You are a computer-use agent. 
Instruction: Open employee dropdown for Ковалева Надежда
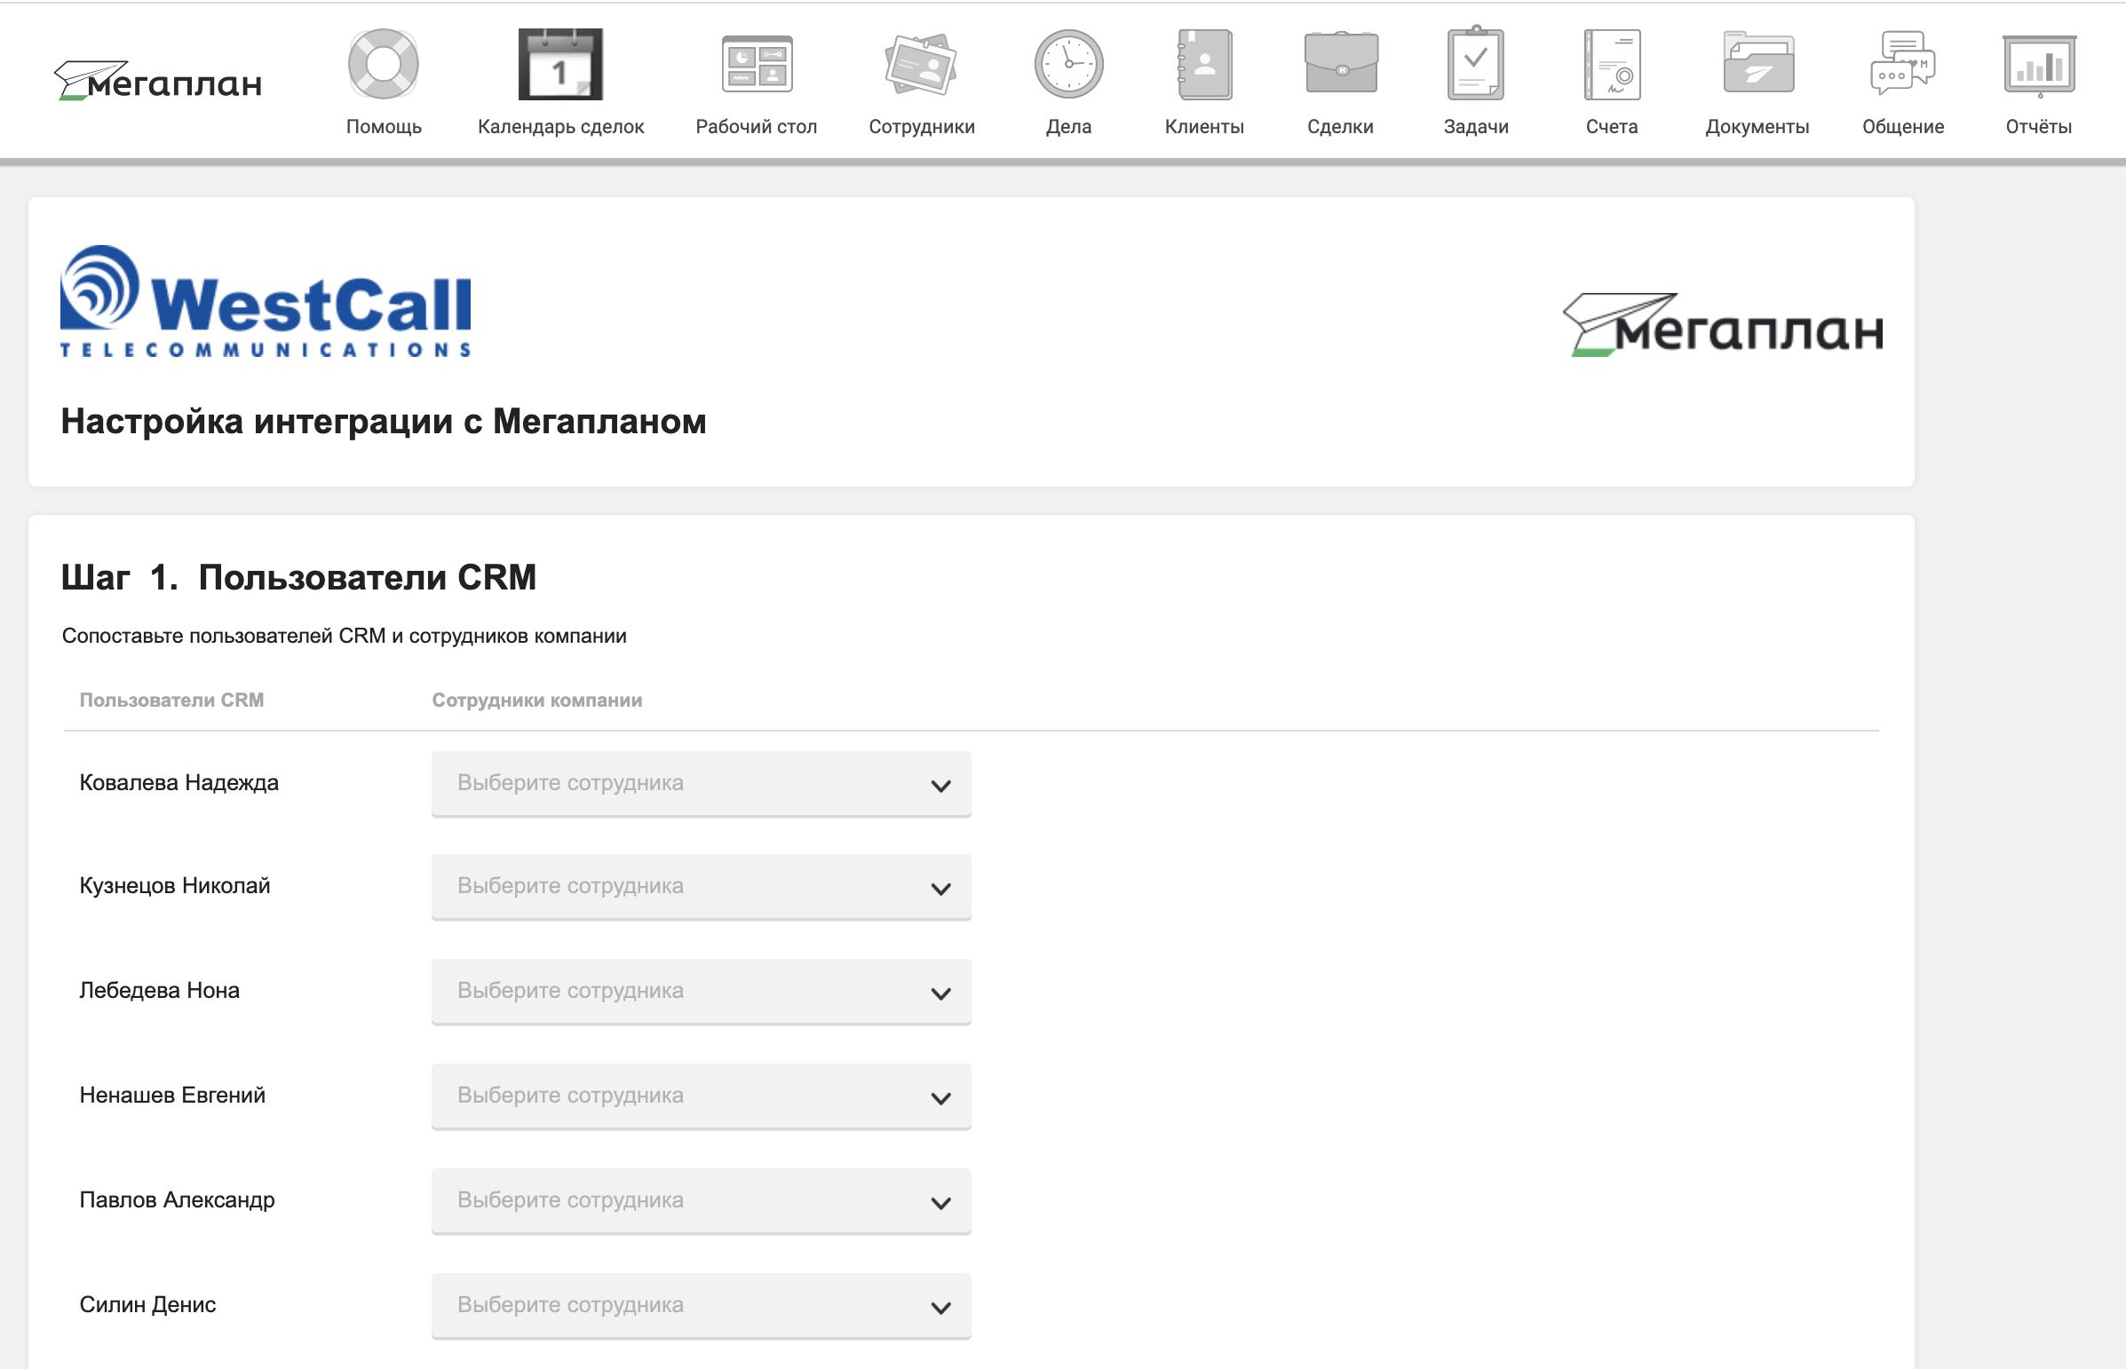[701, 783]
